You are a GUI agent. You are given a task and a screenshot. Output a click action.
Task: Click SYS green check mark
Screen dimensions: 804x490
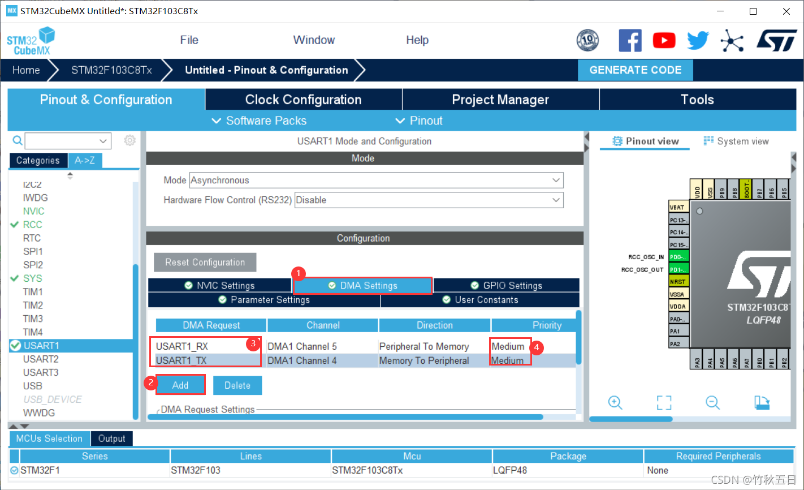[15, 278]
